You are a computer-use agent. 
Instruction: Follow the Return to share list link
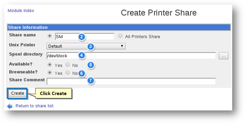click(x=35, y=106)
